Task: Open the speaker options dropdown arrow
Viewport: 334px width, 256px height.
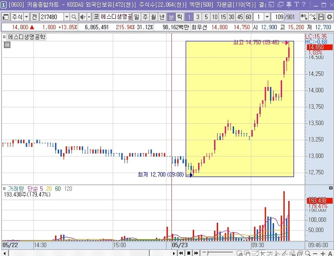Action: click(89, 17)
